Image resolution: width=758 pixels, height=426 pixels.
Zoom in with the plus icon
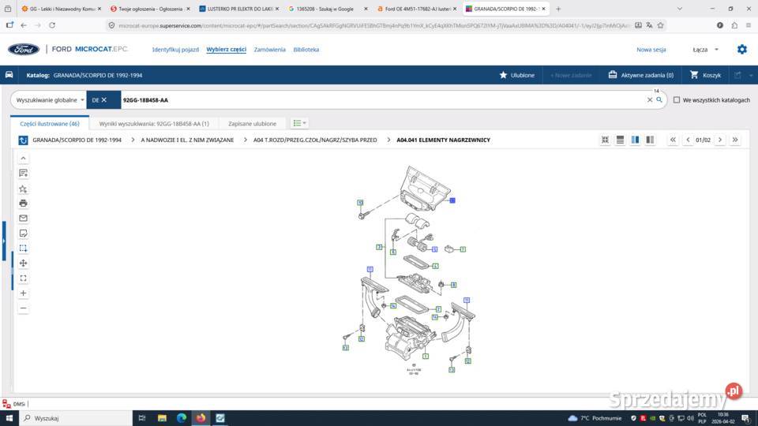tap(23, 293)
